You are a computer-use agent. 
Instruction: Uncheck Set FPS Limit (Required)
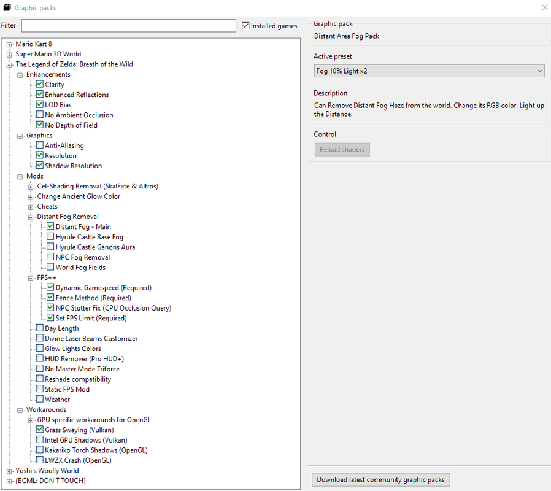coord(50,318)
